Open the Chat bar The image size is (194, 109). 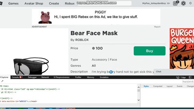pyautogui.click(x=174, y=71)
